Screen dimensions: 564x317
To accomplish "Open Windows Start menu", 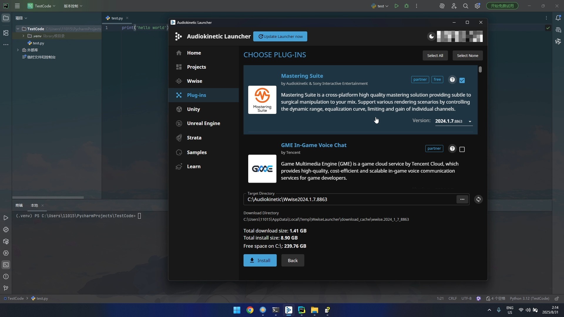I will (x=237, y=310).
